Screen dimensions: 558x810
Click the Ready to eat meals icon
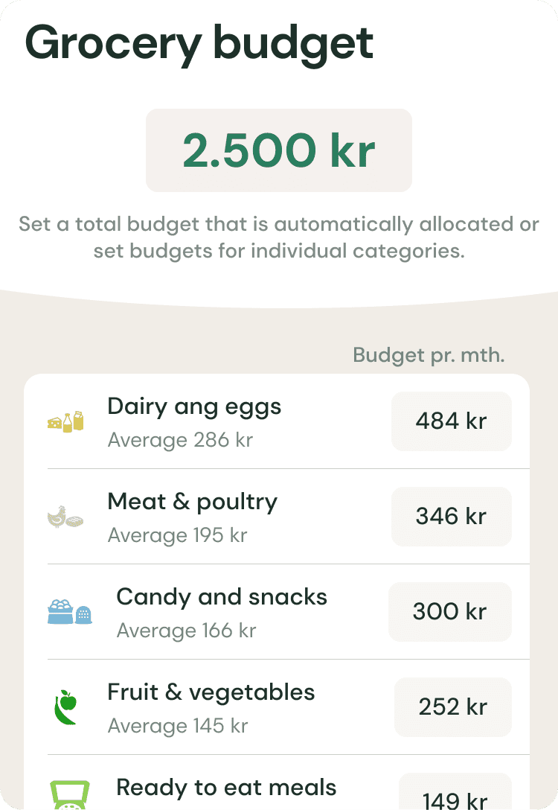coord(70,794)
